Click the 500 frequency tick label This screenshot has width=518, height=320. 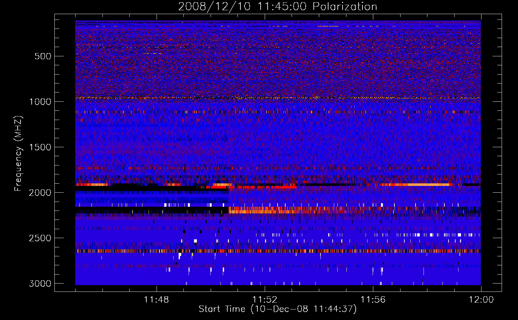[43, 56]
